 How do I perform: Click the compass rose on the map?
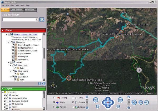[x=53, y=86]
